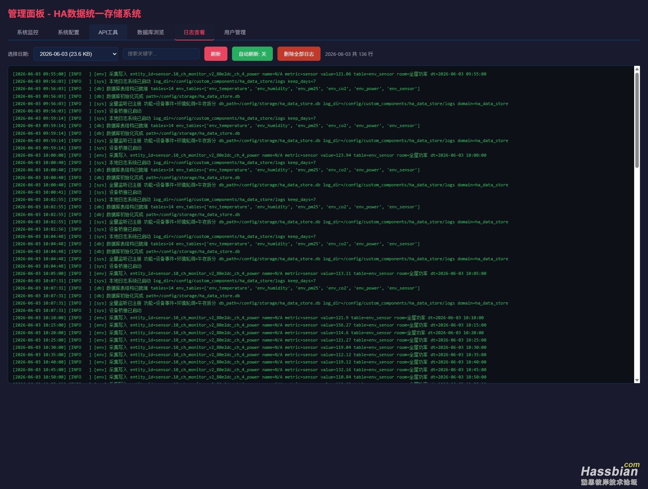The image size is (648, 489).
Task: Click the red 刷新 button
Action: 216,54
